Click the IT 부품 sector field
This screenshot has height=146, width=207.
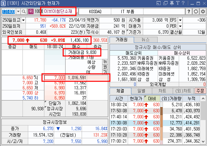(x=127, y=11)
